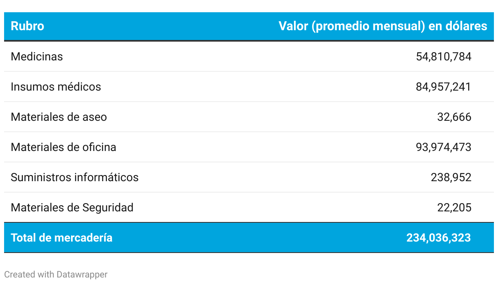
Task: Open the Created with Datawrapper link
Action: point(56,274)
